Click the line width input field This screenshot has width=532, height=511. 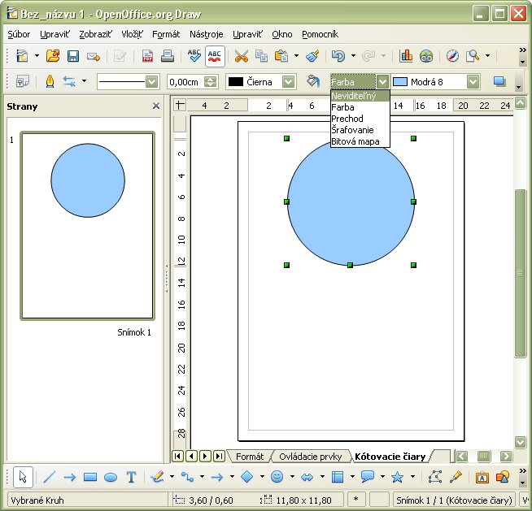click(x=185, y=82)
